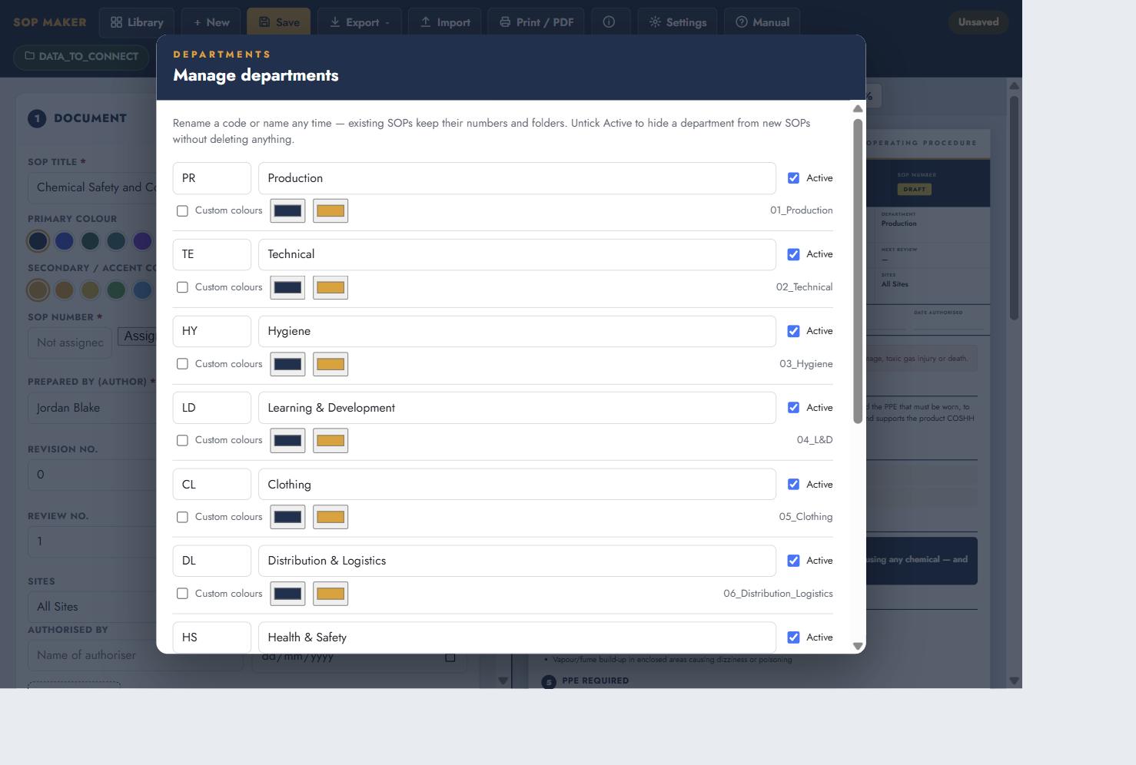The width and height of the screenshot is (1136, 765).
Task: Click the departments dialog scrollbar down arrow
Action: coord(858,646)
